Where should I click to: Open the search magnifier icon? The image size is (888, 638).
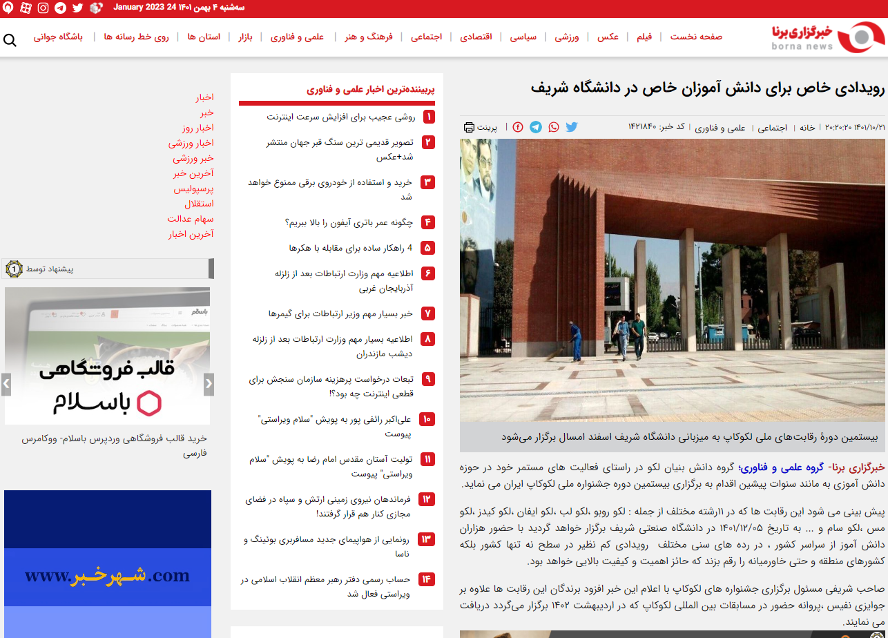pos(10,40)
